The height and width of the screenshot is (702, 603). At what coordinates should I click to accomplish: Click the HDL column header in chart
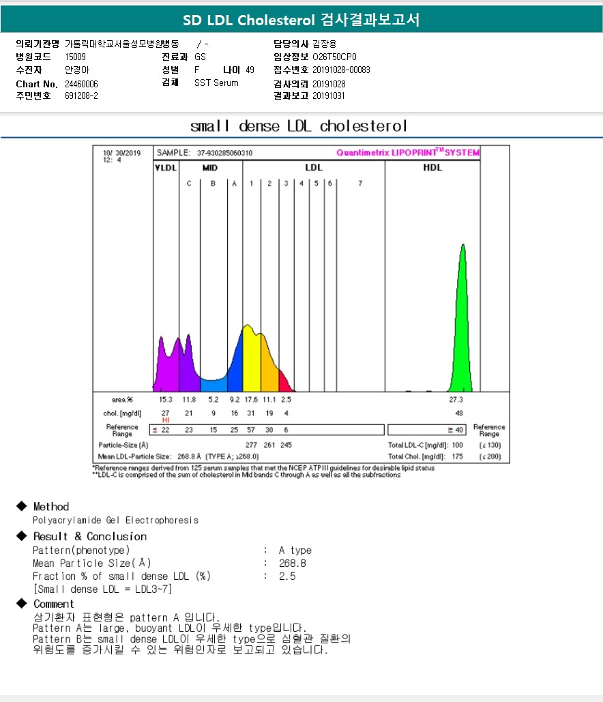[432, 167]
